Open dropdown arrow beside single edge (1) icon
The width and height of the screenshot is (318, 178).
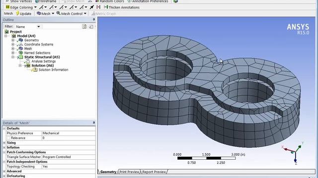click(56, 7)
